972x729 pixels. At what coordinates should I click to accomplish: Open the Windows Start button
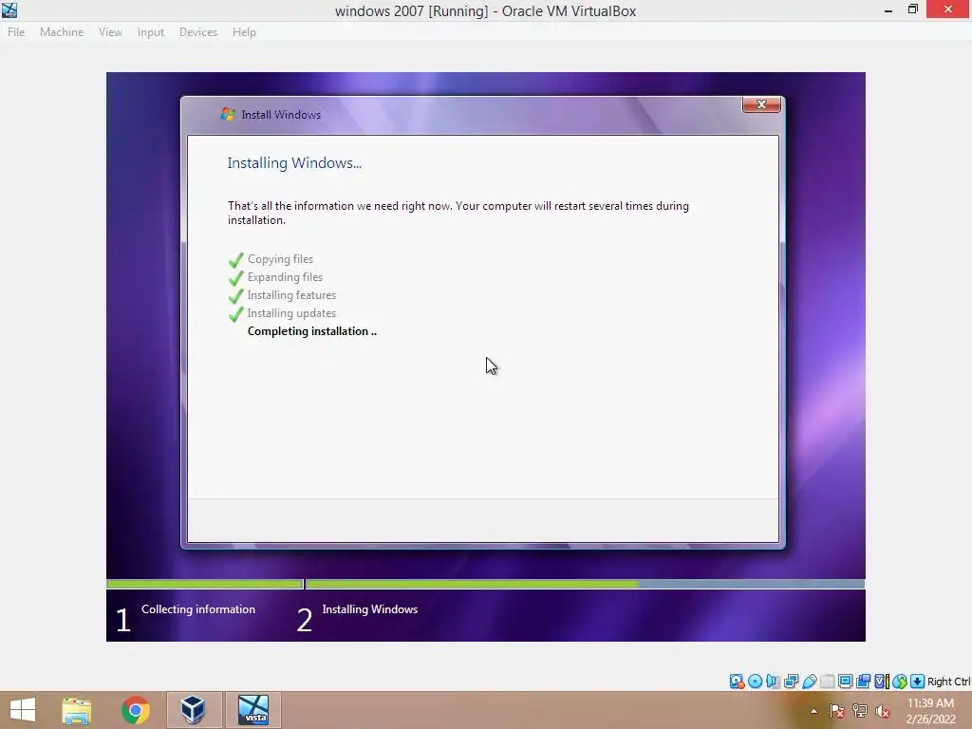[23, 710]
